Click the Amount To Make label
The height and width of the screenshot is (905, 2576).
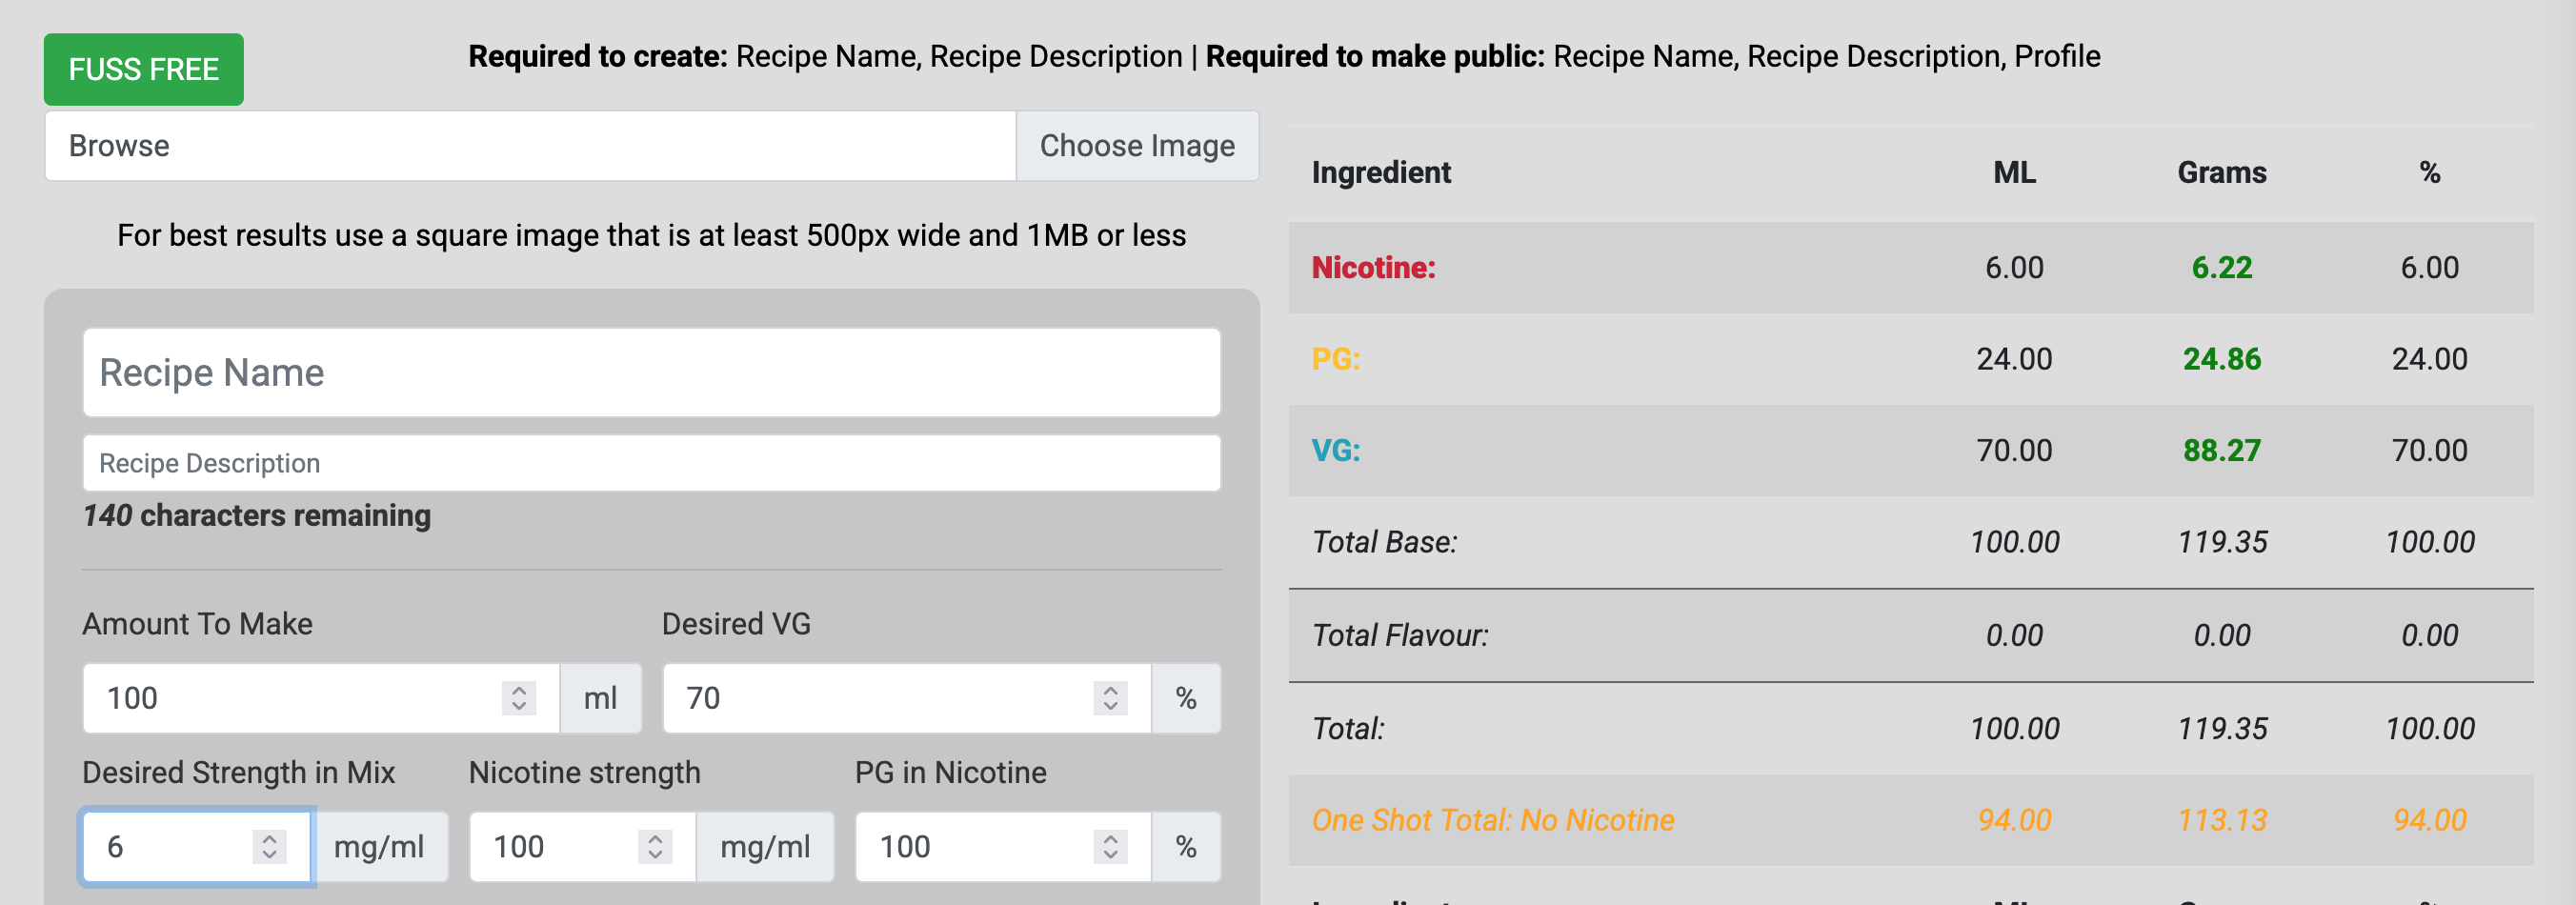[197, 624]
